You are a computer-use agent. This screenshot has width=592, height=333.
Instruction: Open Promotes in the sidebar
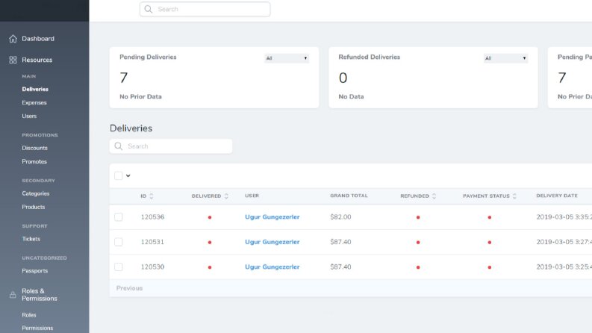click(x=34, y=161)
